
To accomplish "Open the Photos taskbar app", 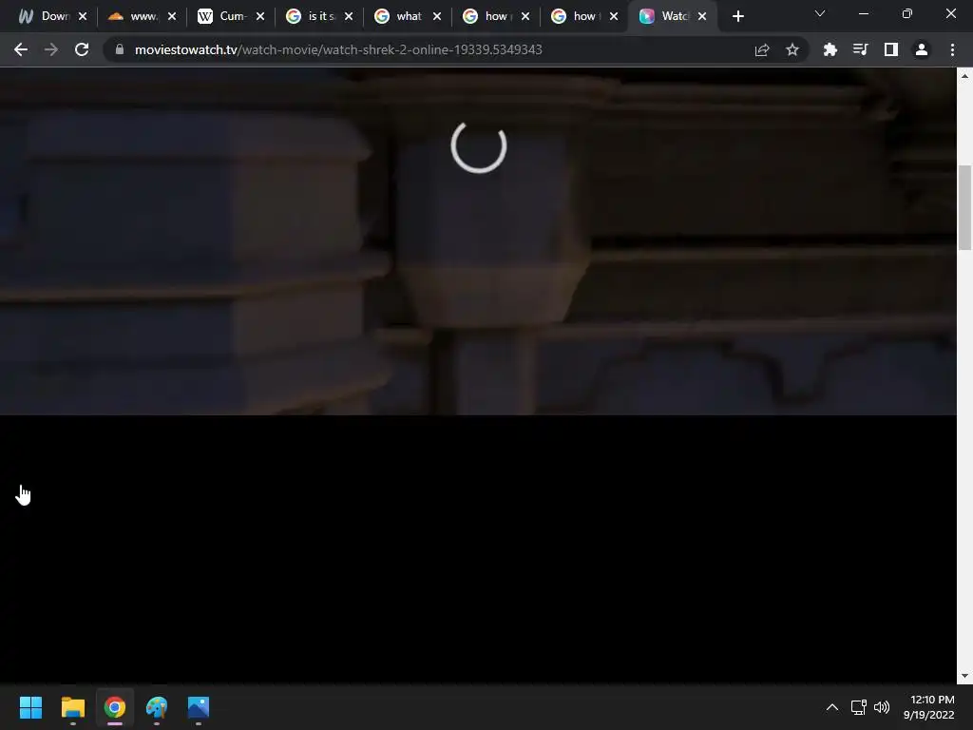I will 199,707.
